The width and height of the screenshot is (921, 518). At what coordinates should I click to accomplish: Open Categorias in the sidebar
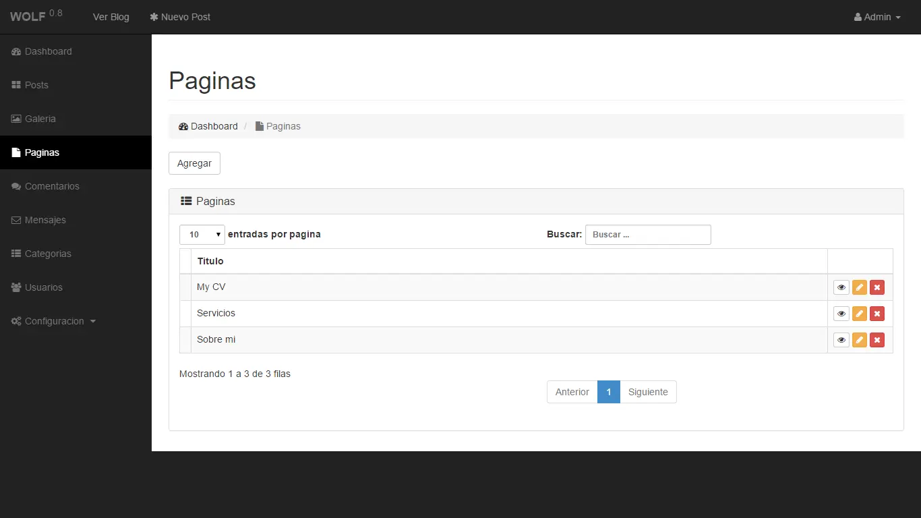click(76, 254)
